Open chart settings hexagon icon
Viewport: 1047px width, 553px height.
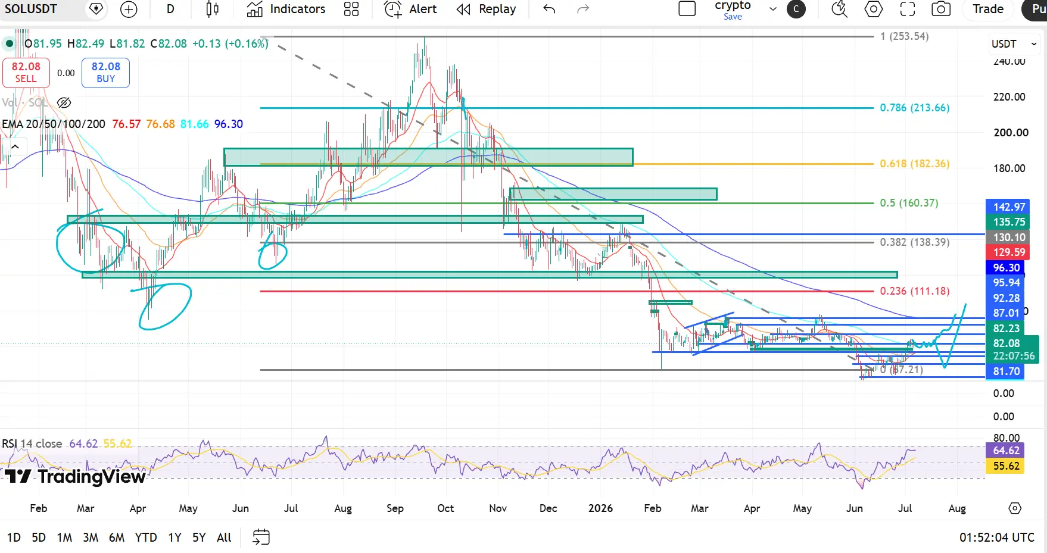click(x=874, y=9)
